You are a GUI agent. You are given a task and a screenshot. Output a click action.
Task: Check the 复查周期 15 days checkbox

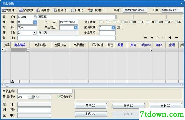coord(115,22)
